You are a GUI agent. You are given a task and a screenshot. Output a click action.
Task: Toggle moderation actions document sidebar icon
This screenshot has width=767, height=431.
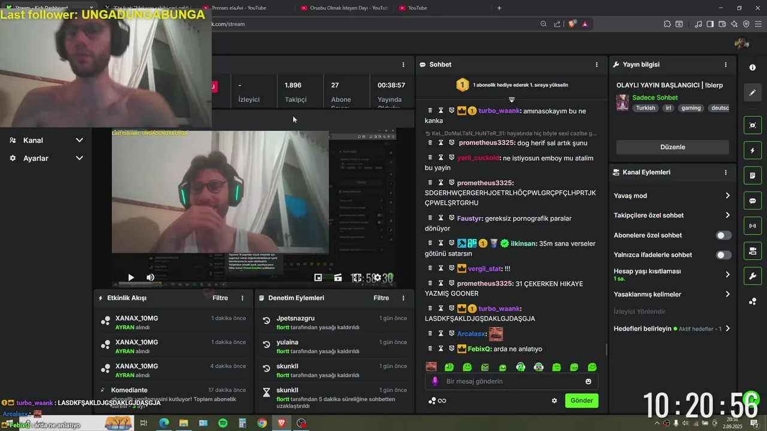click(x=753, y=175)
